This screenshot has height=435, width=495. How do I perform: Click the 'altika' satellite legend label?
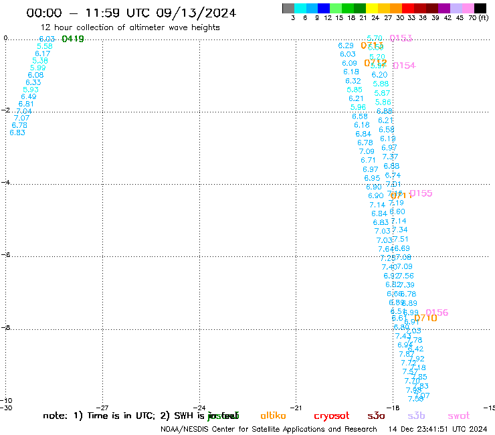tap(273, 416)
